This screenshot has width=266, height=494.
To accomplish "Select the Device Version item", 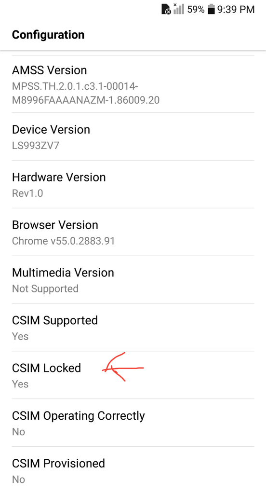I will point(133,137).
